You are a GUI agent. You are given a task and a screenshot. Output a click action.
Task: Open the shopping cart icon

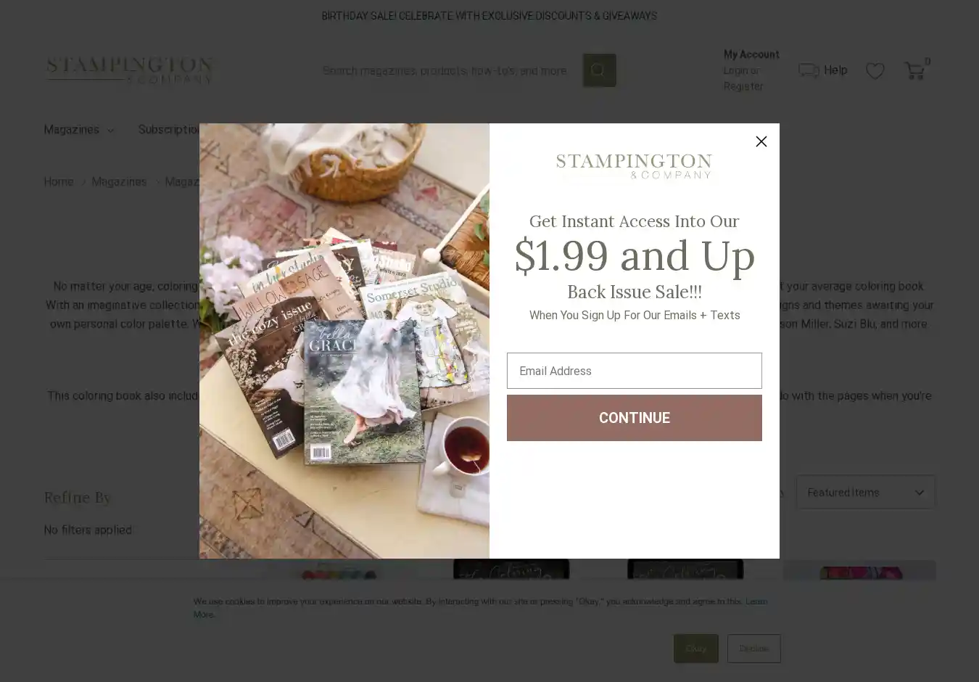914,70
